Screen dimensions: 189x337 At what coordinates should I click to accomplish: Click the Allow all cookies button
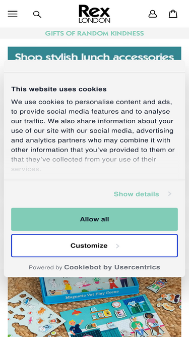pos(95,219)
